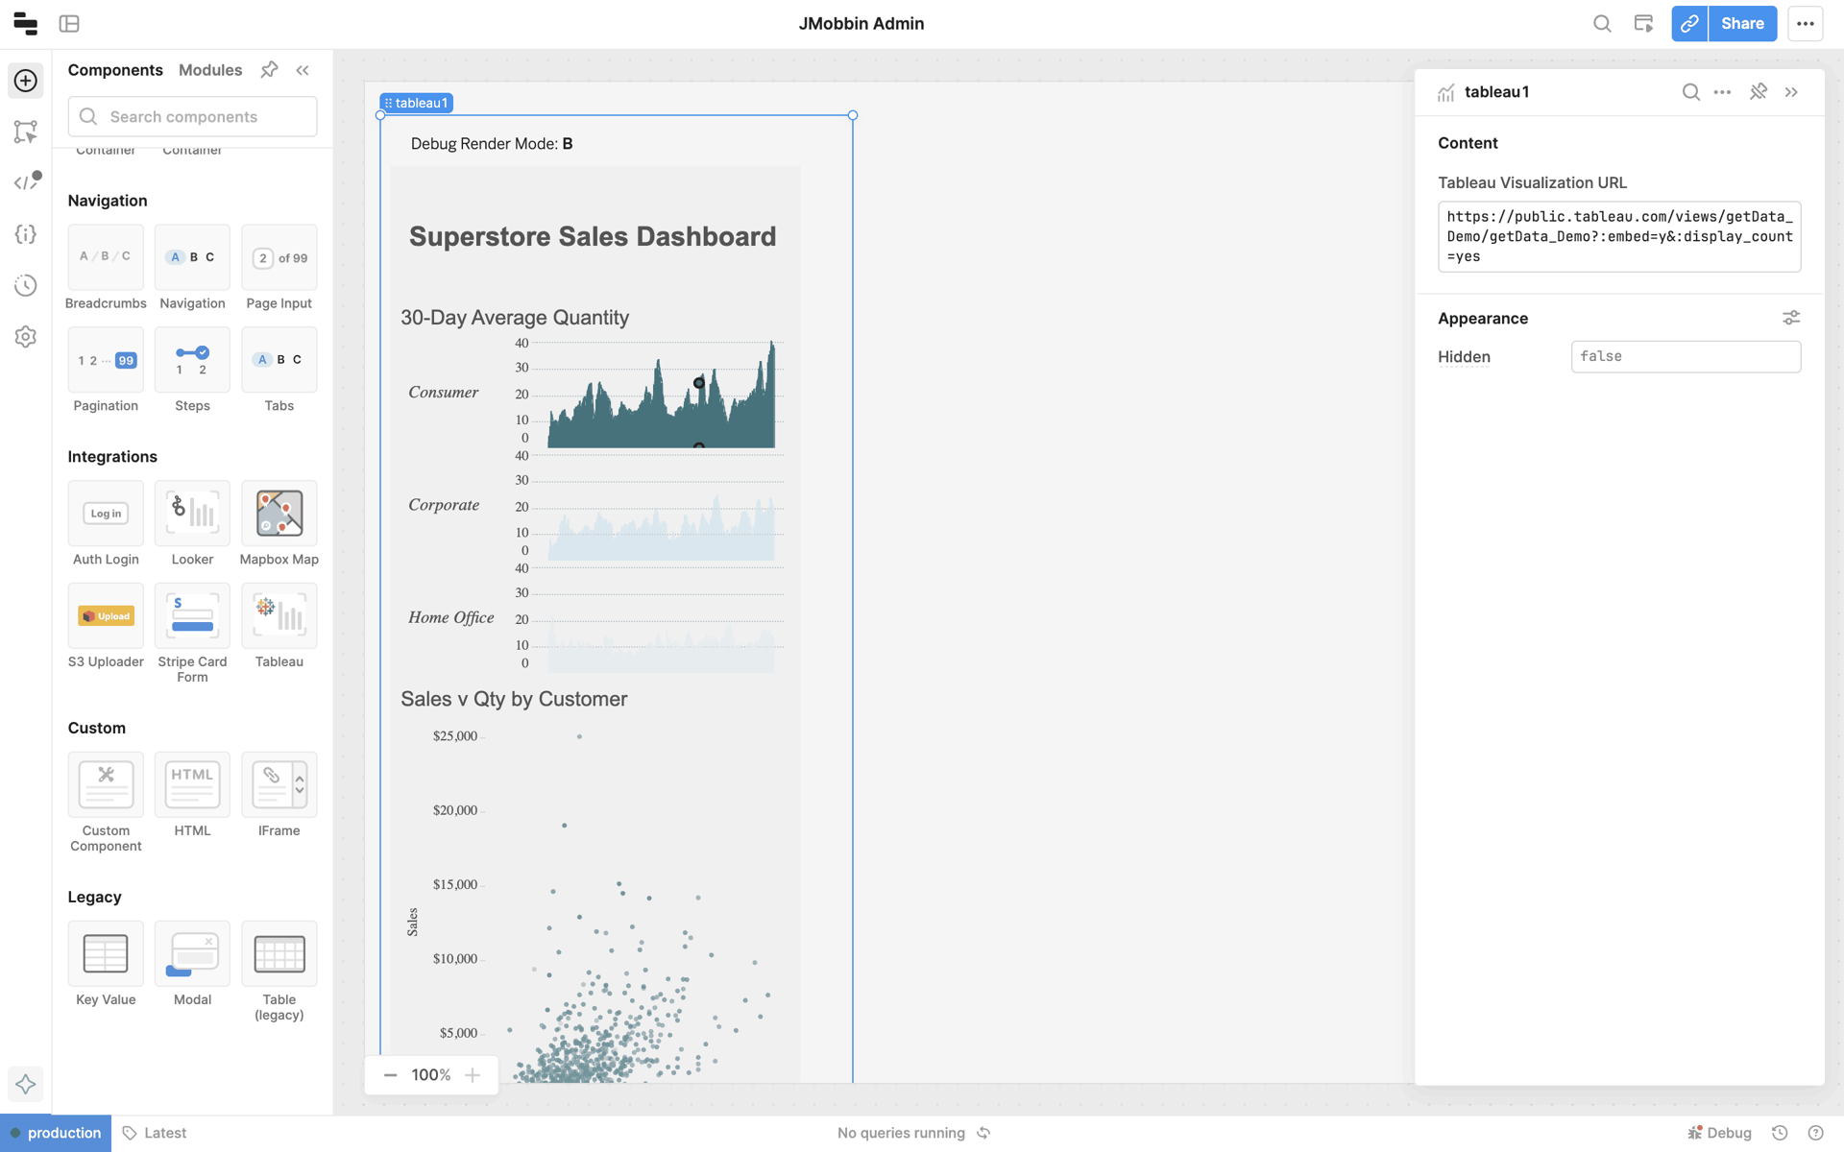Screen dimensions: 1844x1152
Task: Switch to the Components tab
Action: click(115, 70)
